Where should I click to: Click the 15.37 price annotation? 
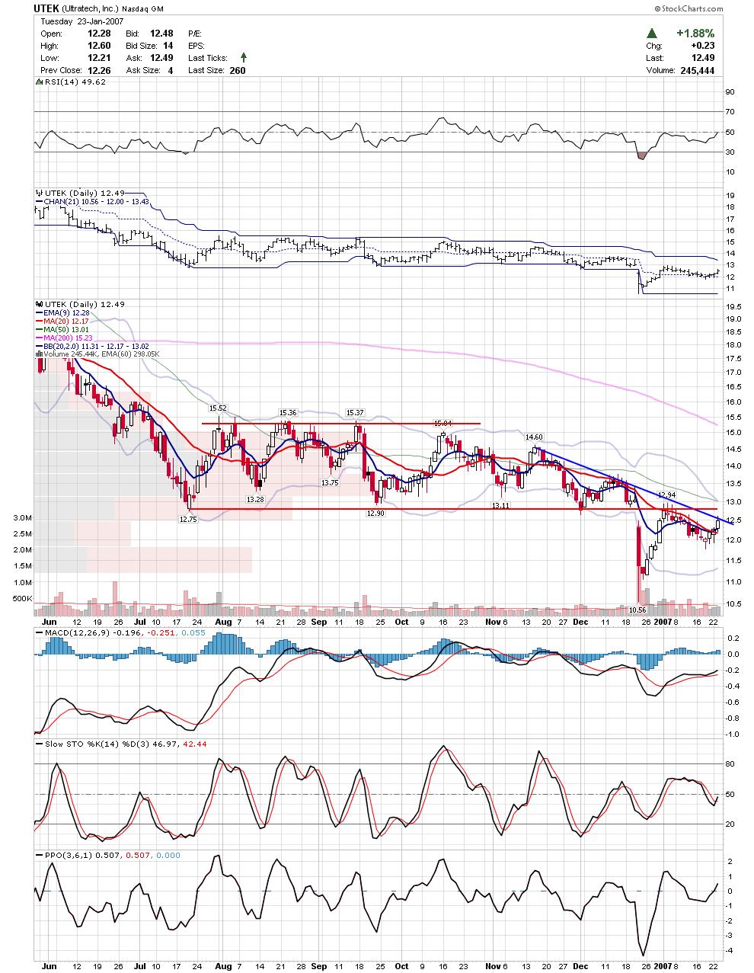(355, 412)
